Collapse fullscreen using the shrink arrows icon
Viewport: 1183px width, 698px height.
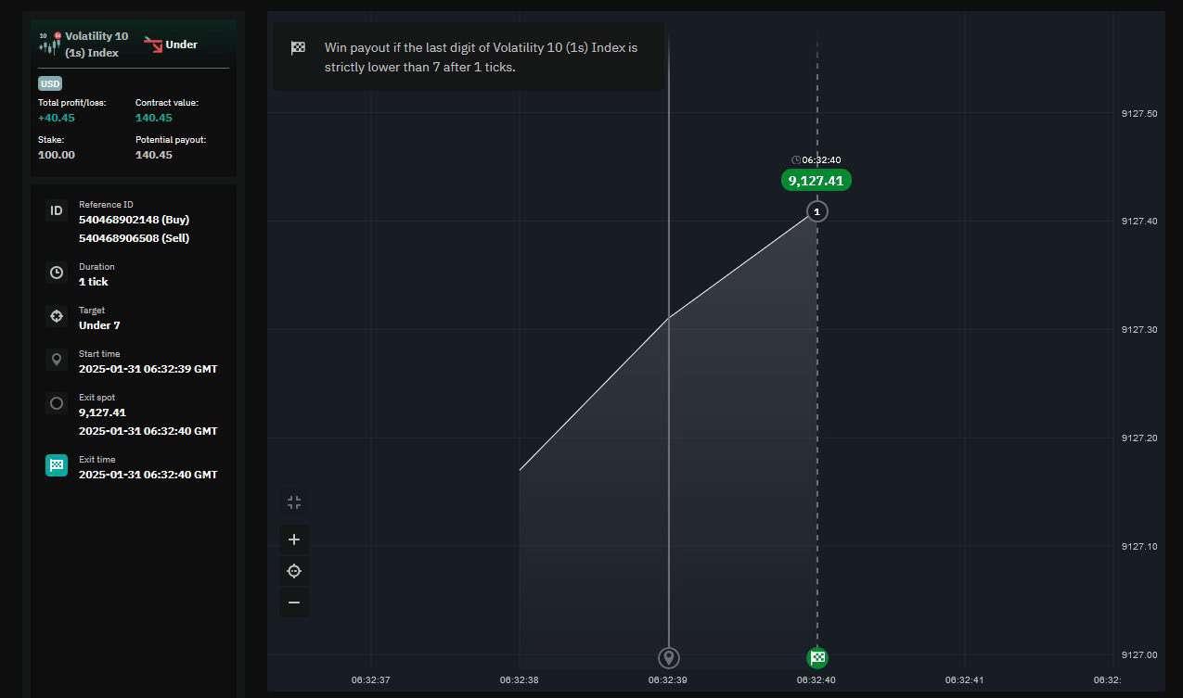[x=294, y=502]
